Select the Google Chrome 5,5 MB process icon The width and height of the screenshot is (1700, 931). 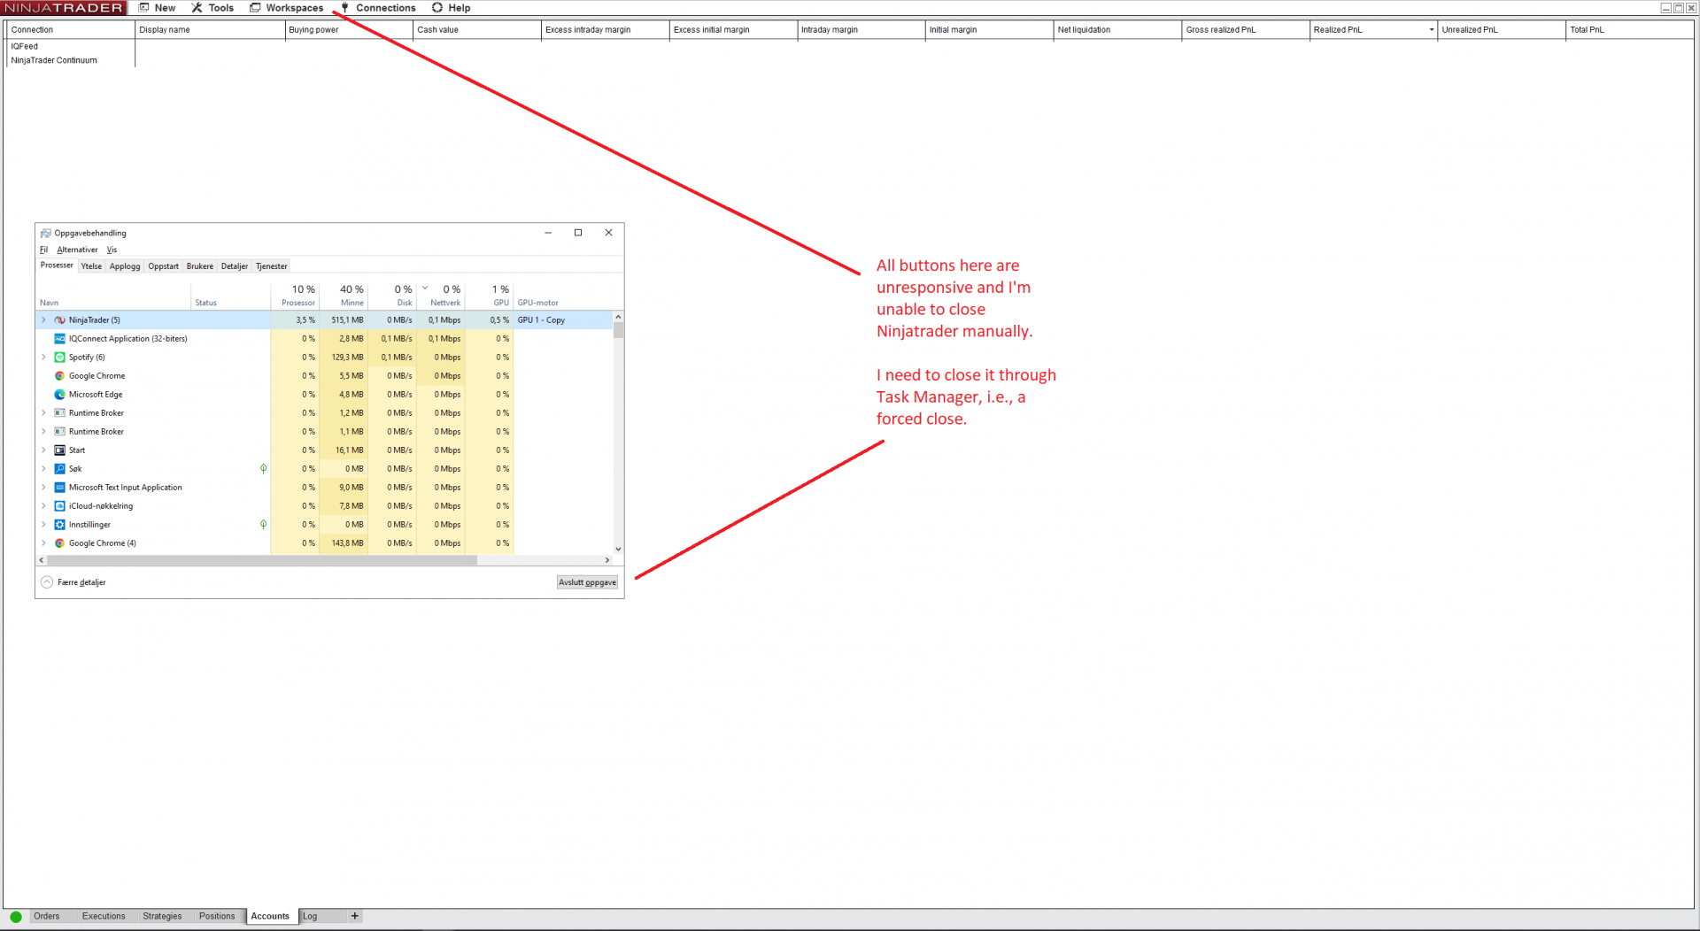point(59,376)
